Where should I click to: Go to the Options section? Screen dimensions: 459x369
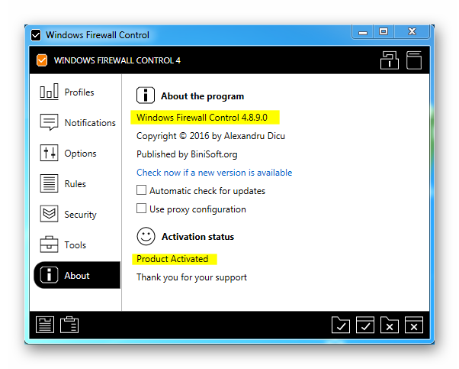coord(77,153)
